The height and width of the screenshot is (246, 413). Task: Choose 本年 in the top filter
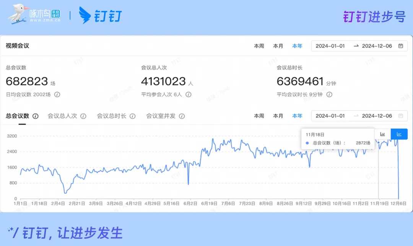point(297,46)
